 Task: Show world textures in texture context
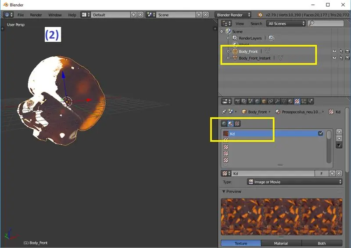pos(224,124)
